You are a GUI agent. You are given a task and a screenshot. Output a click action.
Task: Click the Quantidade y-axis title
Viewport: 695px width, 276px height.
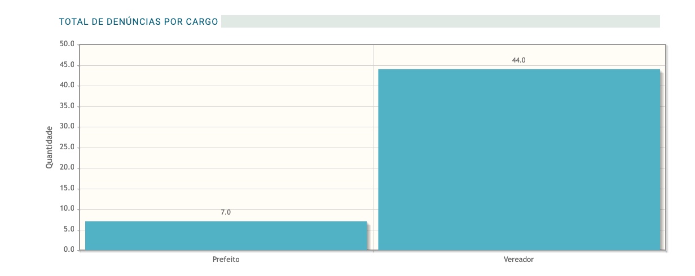(49, 147)
